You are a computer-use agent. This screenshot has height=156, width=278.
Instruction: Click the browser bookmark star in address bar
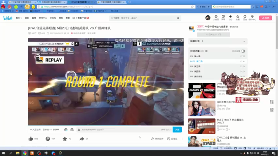click(192, 7)
